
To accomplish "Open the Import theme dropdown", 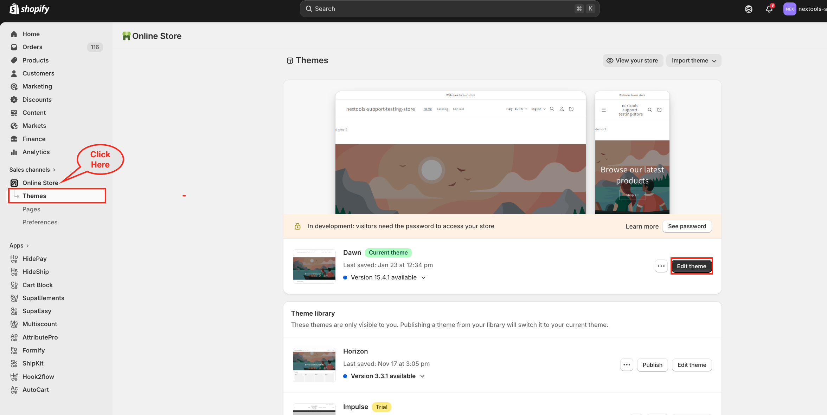I will [x=693, y=60].
